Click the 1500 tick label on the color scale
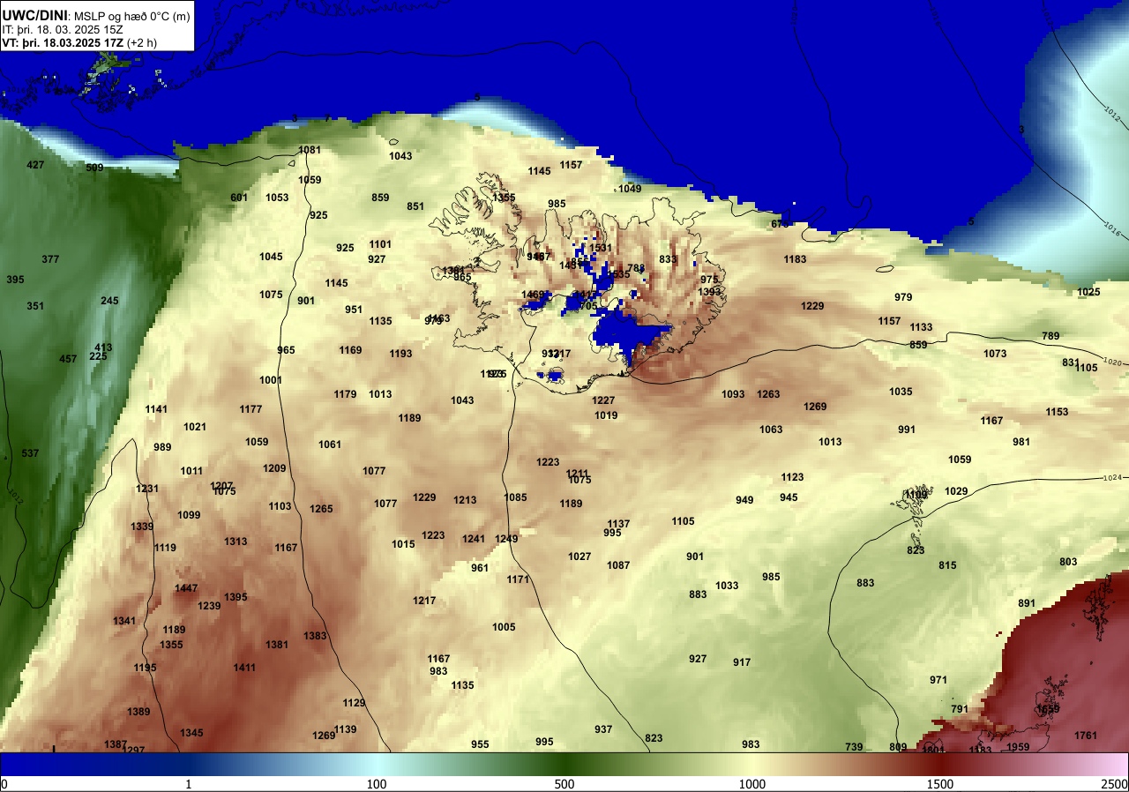Screen dimensions: 1129x792 pyautogui.click(x=939, y=784)
